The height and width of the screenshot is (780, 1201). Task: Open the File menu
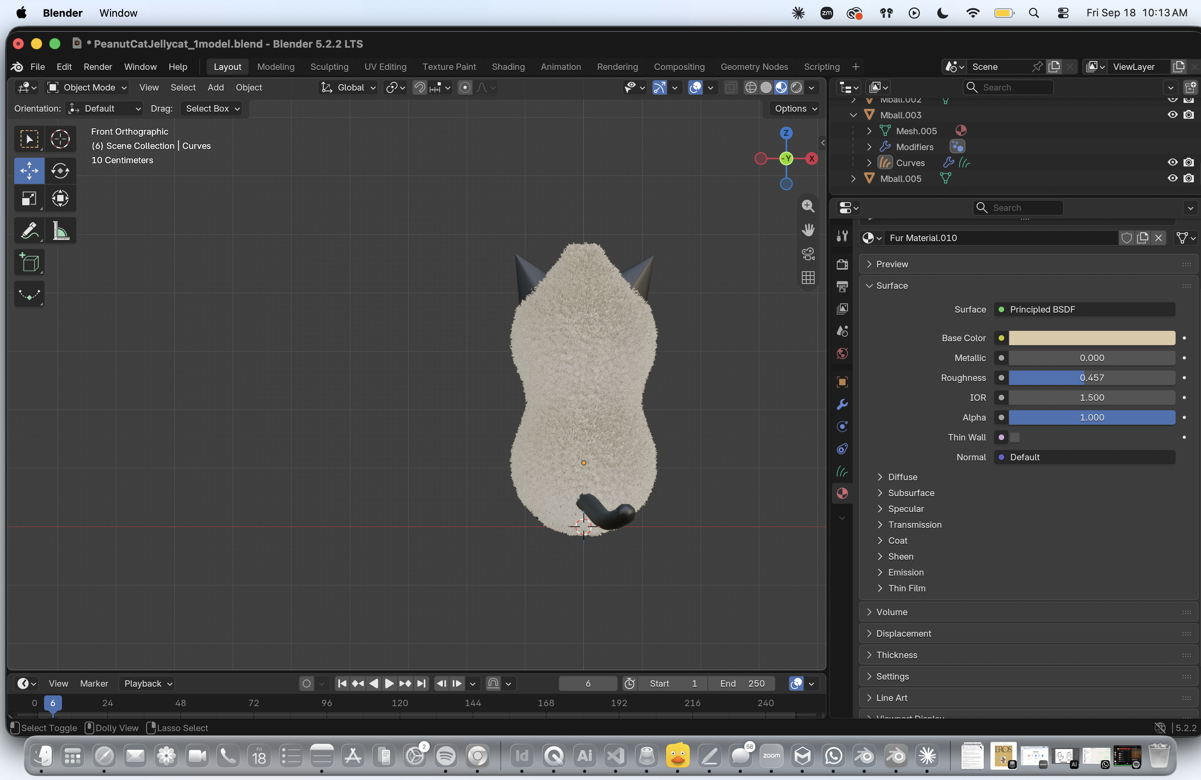37,67
